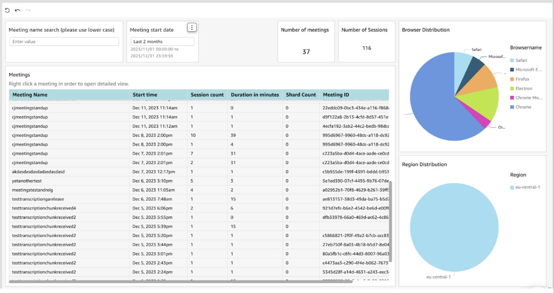Click the reset dashboard icon
The height and width of the screenshot is (293, 554).
pyautogui.click(x=7, y=10)
